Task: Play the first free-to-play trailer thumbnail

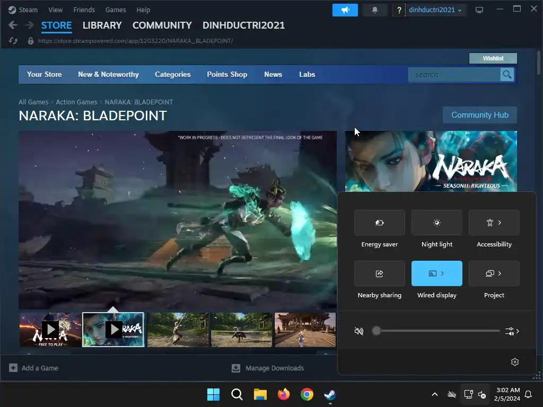Action: (x=50, y=330)
